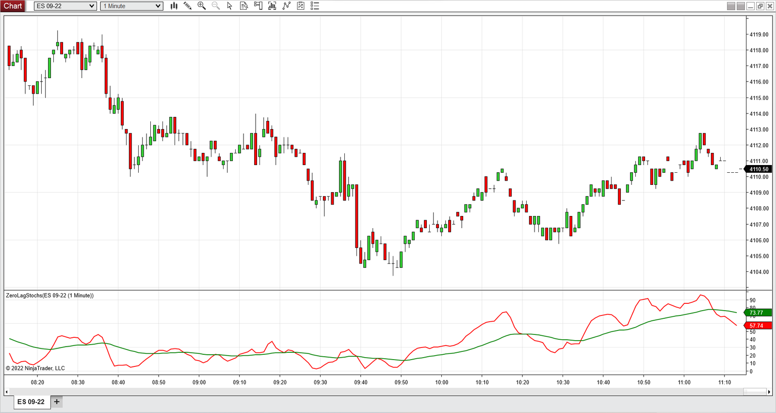Show the Data Box
Screen dimensions: 776x413
244,6
